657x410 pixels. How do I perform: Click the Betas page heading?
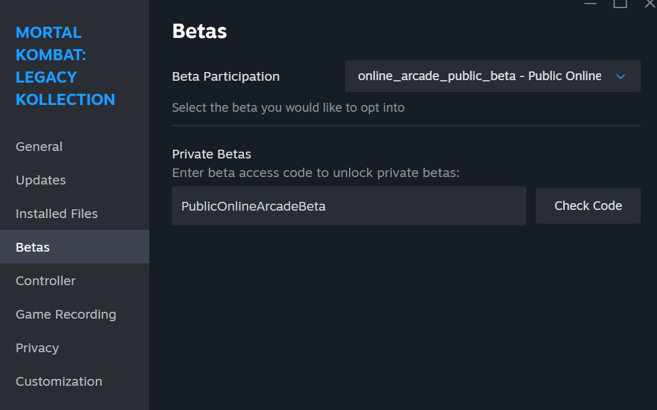coord(199,31)
